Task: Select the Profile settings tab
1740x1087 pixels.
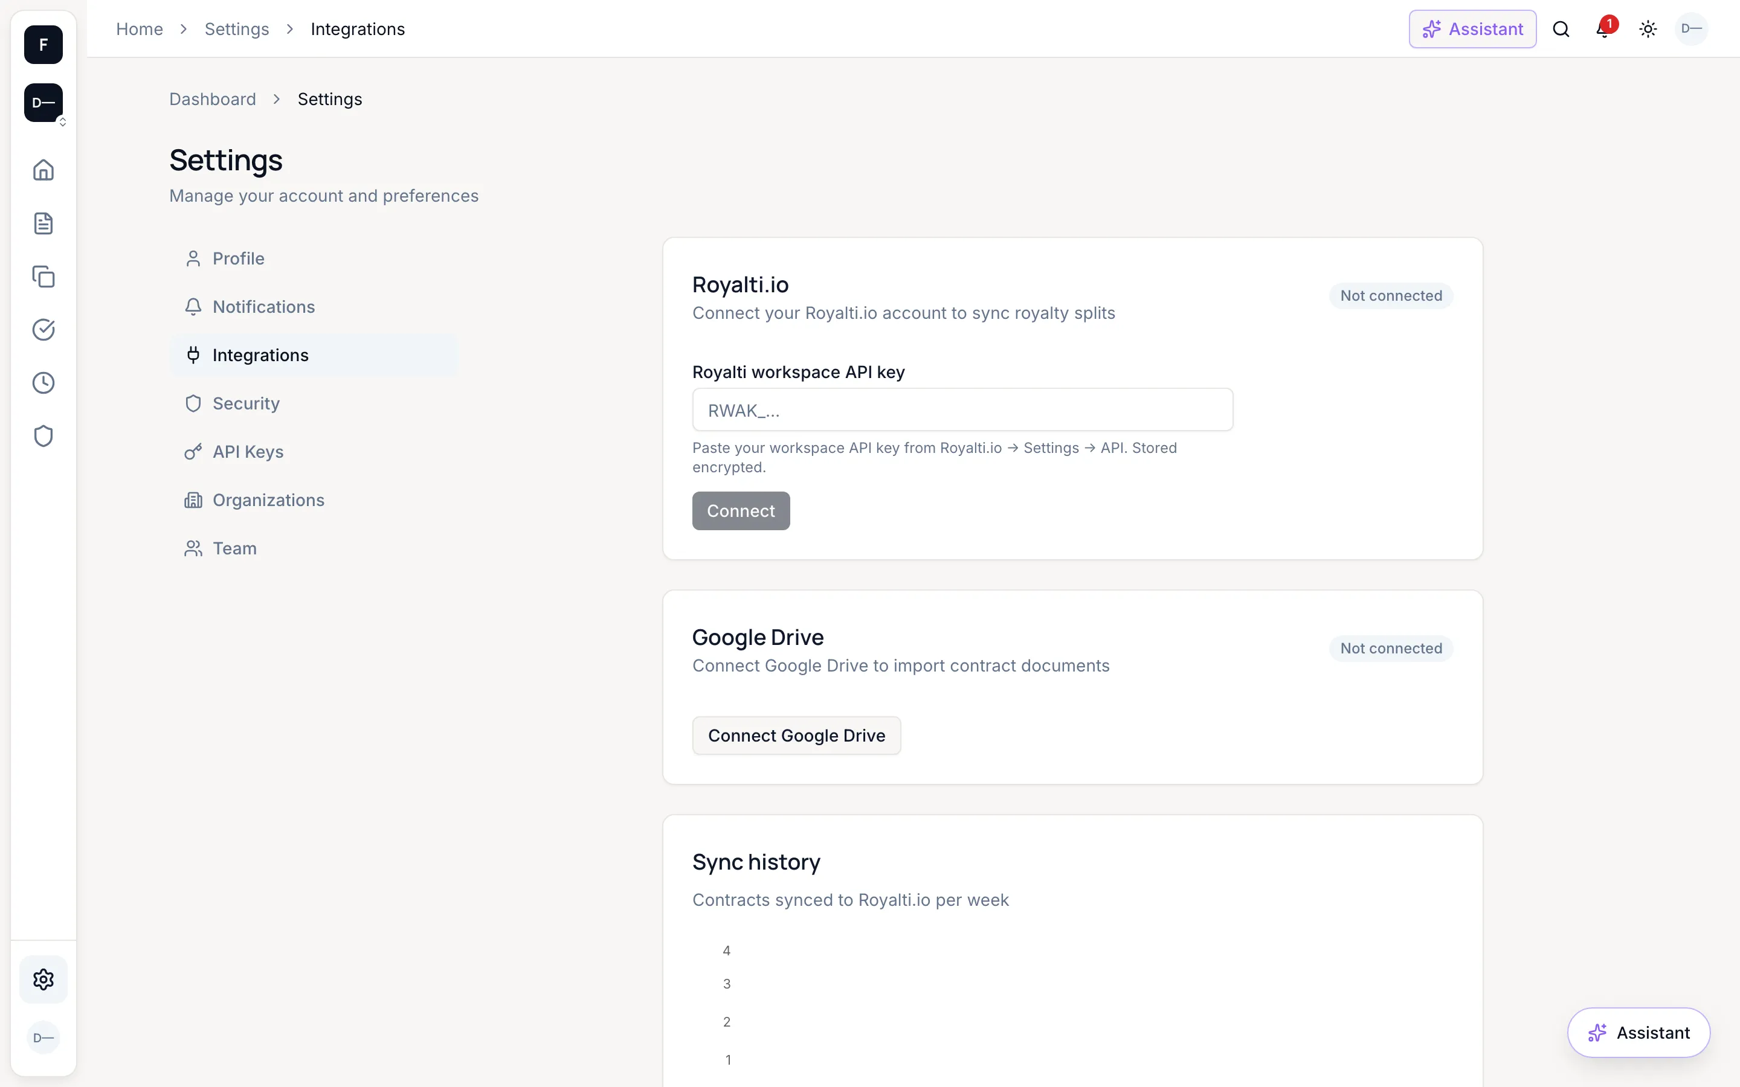Action: [313, 258]
